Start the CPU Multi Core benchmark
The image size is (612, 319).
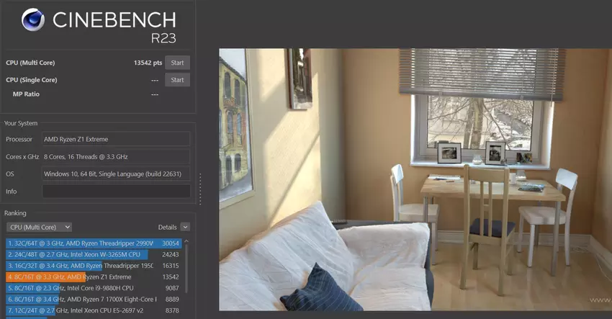(x=177, y=63)
